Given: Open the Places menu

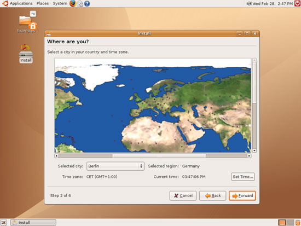Looking at the screenshot, I should (43, 3).
